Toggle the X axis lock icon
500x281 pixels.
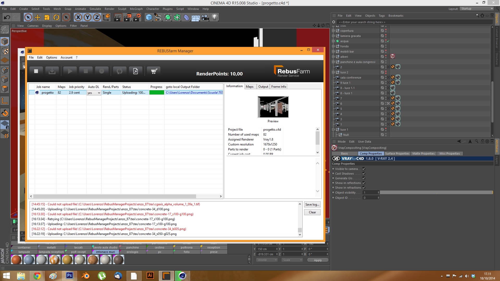78,17
